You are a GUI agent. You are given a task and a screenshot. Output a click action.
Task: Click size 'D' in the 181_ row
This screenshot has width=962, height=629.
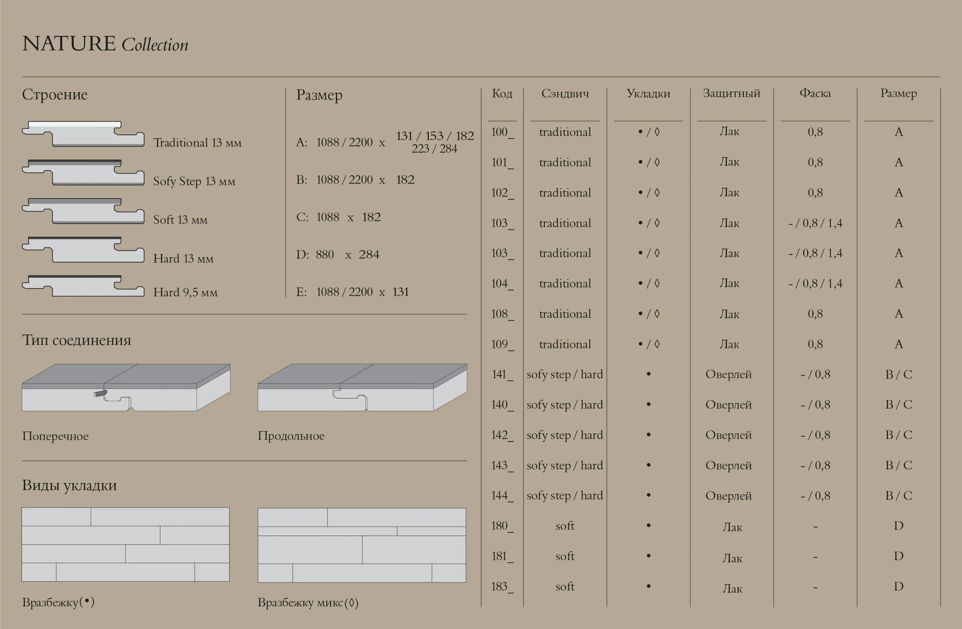(x=899, y=556)
